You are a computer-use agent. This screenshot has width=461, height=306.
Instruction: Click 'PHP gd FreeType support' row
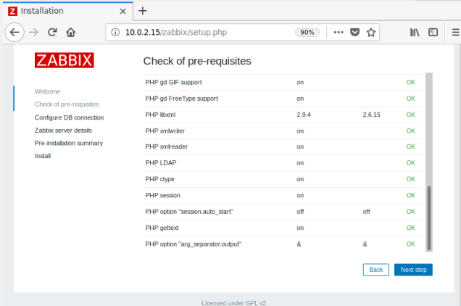pyautogui.click(x=283, y=99)
